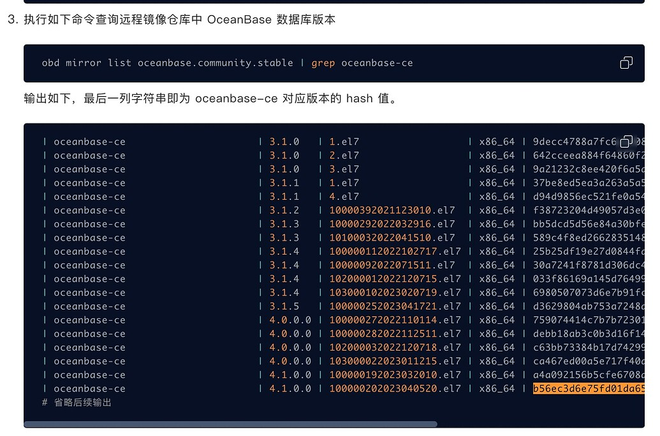The image size is (660, 436).
Task: Select build number 100000272022110114.el7
Action: tap(395, 320)
